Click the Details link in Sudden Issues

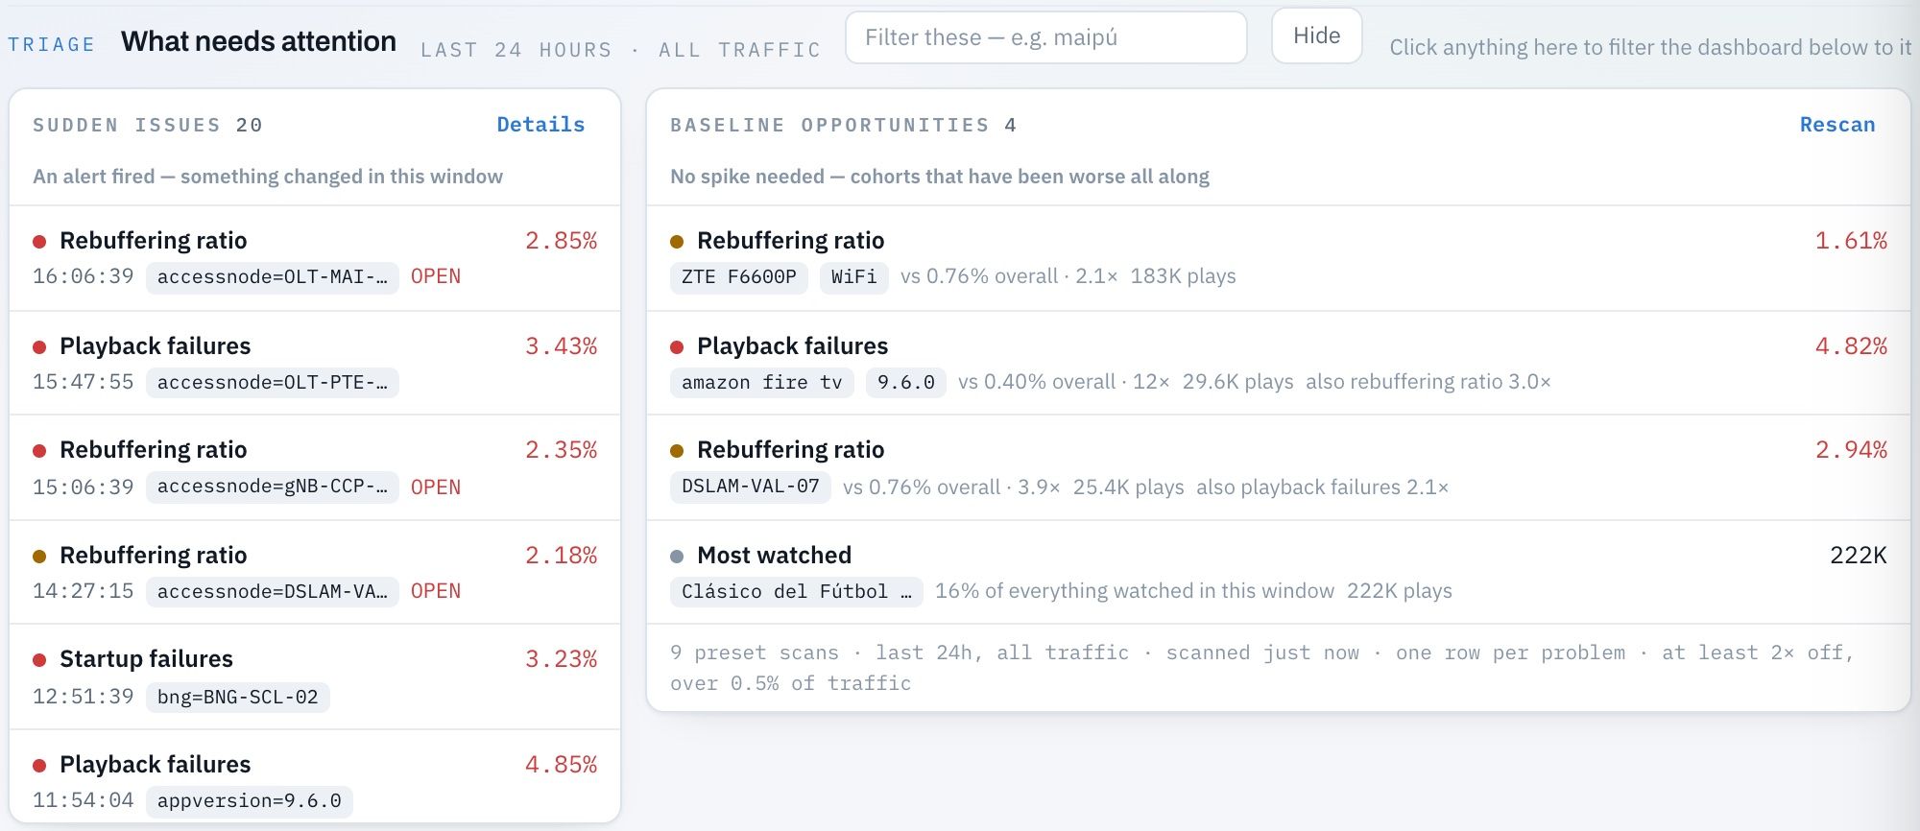pyautogui.click(x=540, y=125)
